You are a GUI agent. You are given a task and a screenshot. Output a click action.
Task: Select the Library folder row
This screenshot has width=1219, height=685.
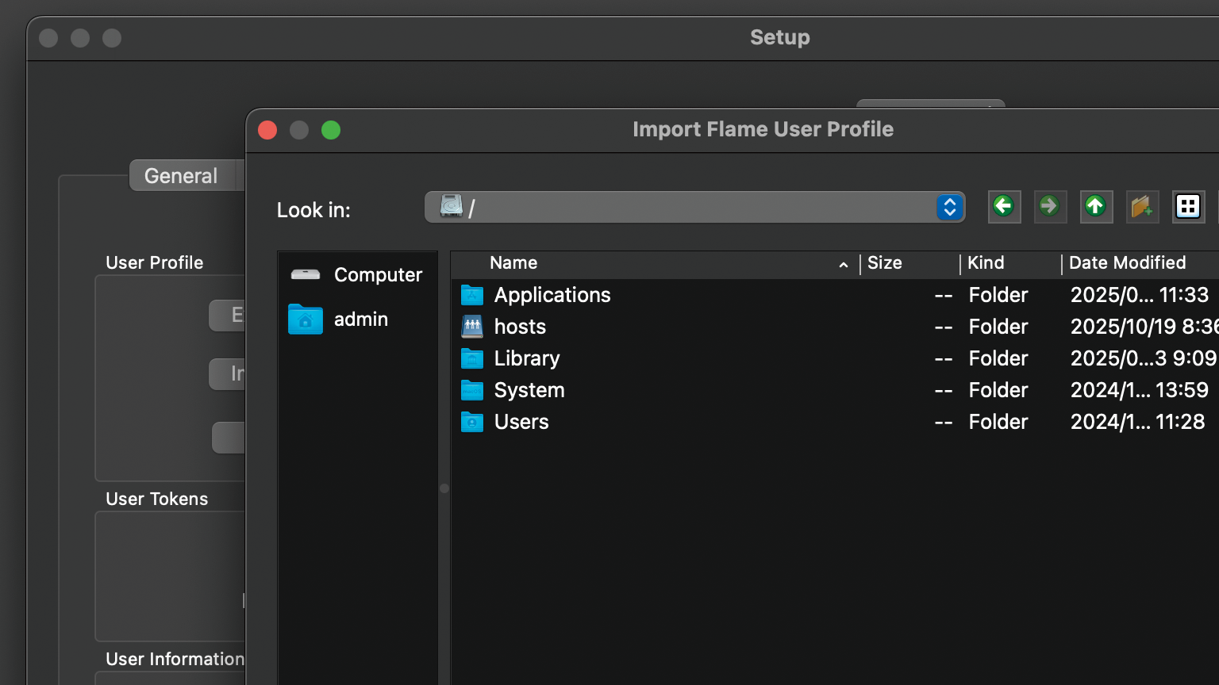(527, 358)
